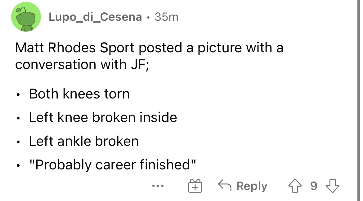This screenshot has height=201, width=363.
Task: Click the "conversation with JF;" text line
Action: pos(83,64)
